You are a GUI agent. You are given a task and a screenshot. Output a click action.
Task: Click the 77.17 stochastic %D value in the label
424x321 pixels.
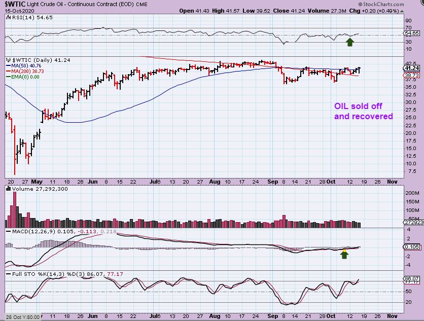point(115,274)
